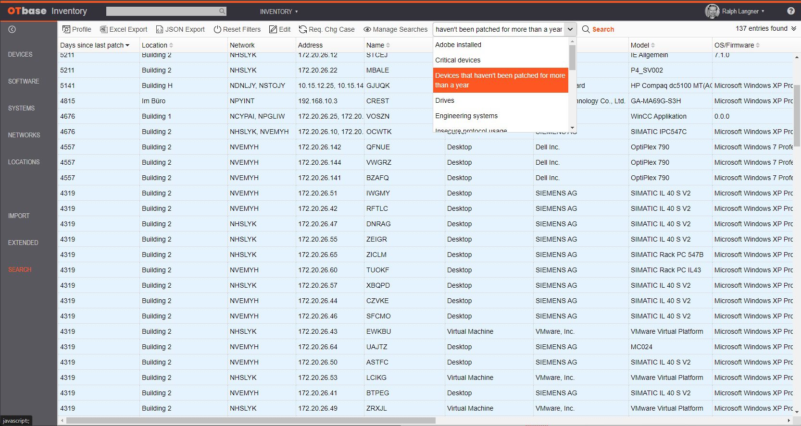
Task: Expand the entries found chevron
Action: [x=794, y=28]
